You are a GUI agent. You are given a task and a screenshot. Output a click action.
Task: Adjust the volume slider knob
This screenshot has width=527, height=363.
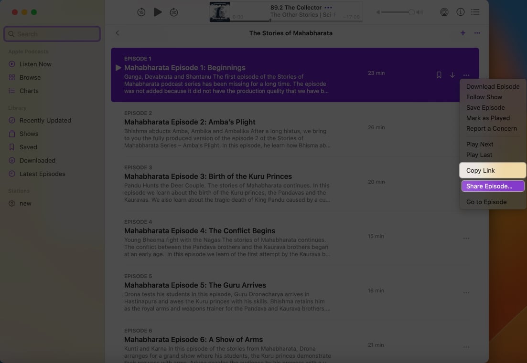[x=411, y=12]
